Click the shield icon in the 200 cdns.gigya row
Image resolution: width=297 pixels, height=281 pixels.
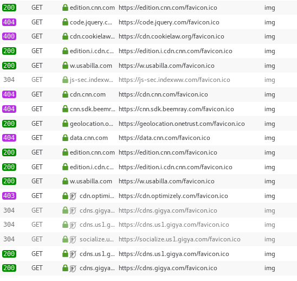(x=73, y=269)
